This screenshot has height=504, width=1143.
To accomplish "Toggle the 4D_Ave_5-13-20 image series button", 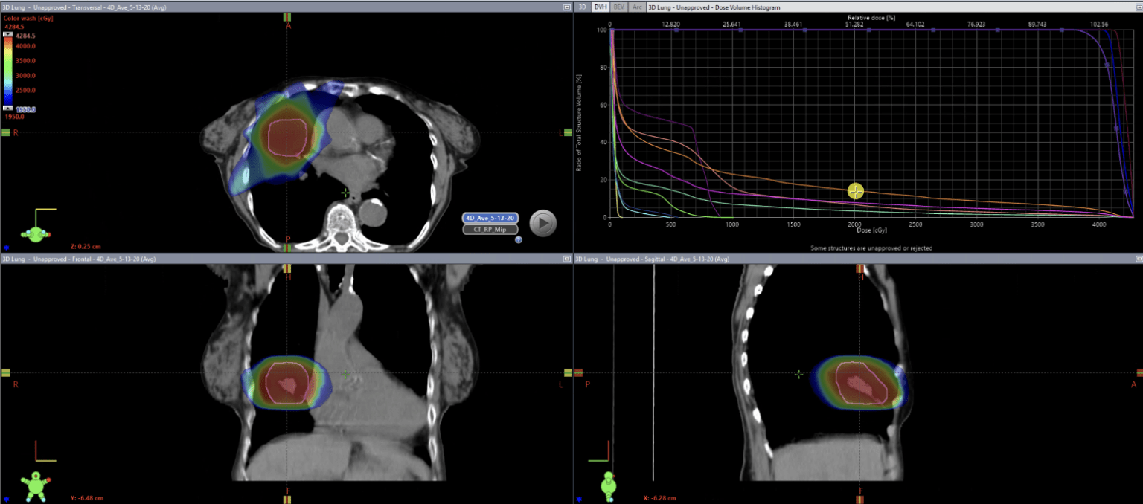I will tap(490, 218).
